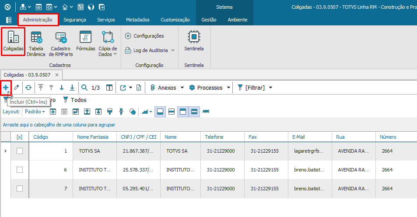Click the add layout plus icon

point(53,112)
